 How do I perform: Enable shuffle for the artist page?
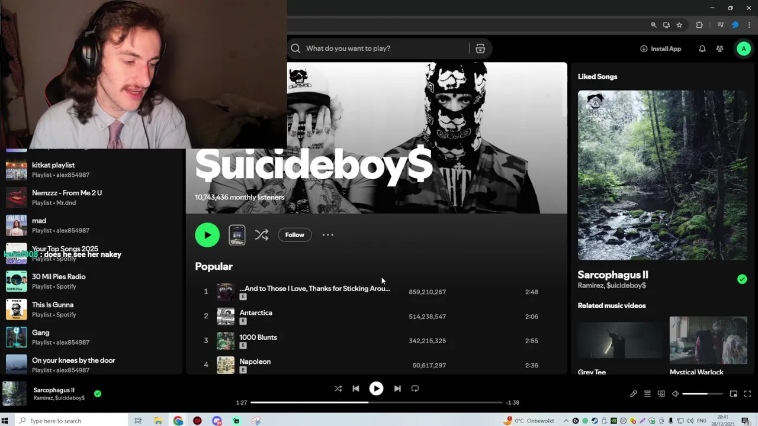click(261, 235)
